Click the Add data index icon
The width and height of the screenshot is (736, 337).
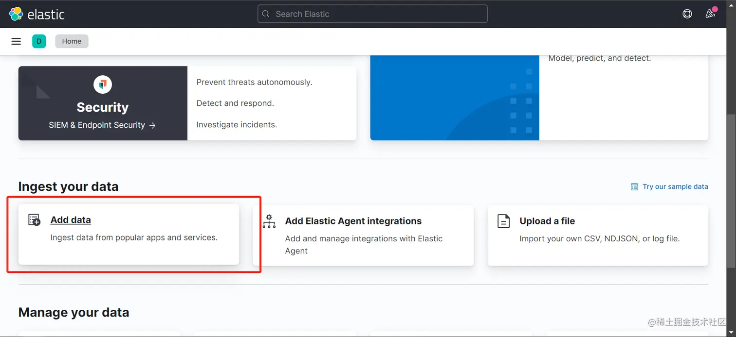coord(34,220)
